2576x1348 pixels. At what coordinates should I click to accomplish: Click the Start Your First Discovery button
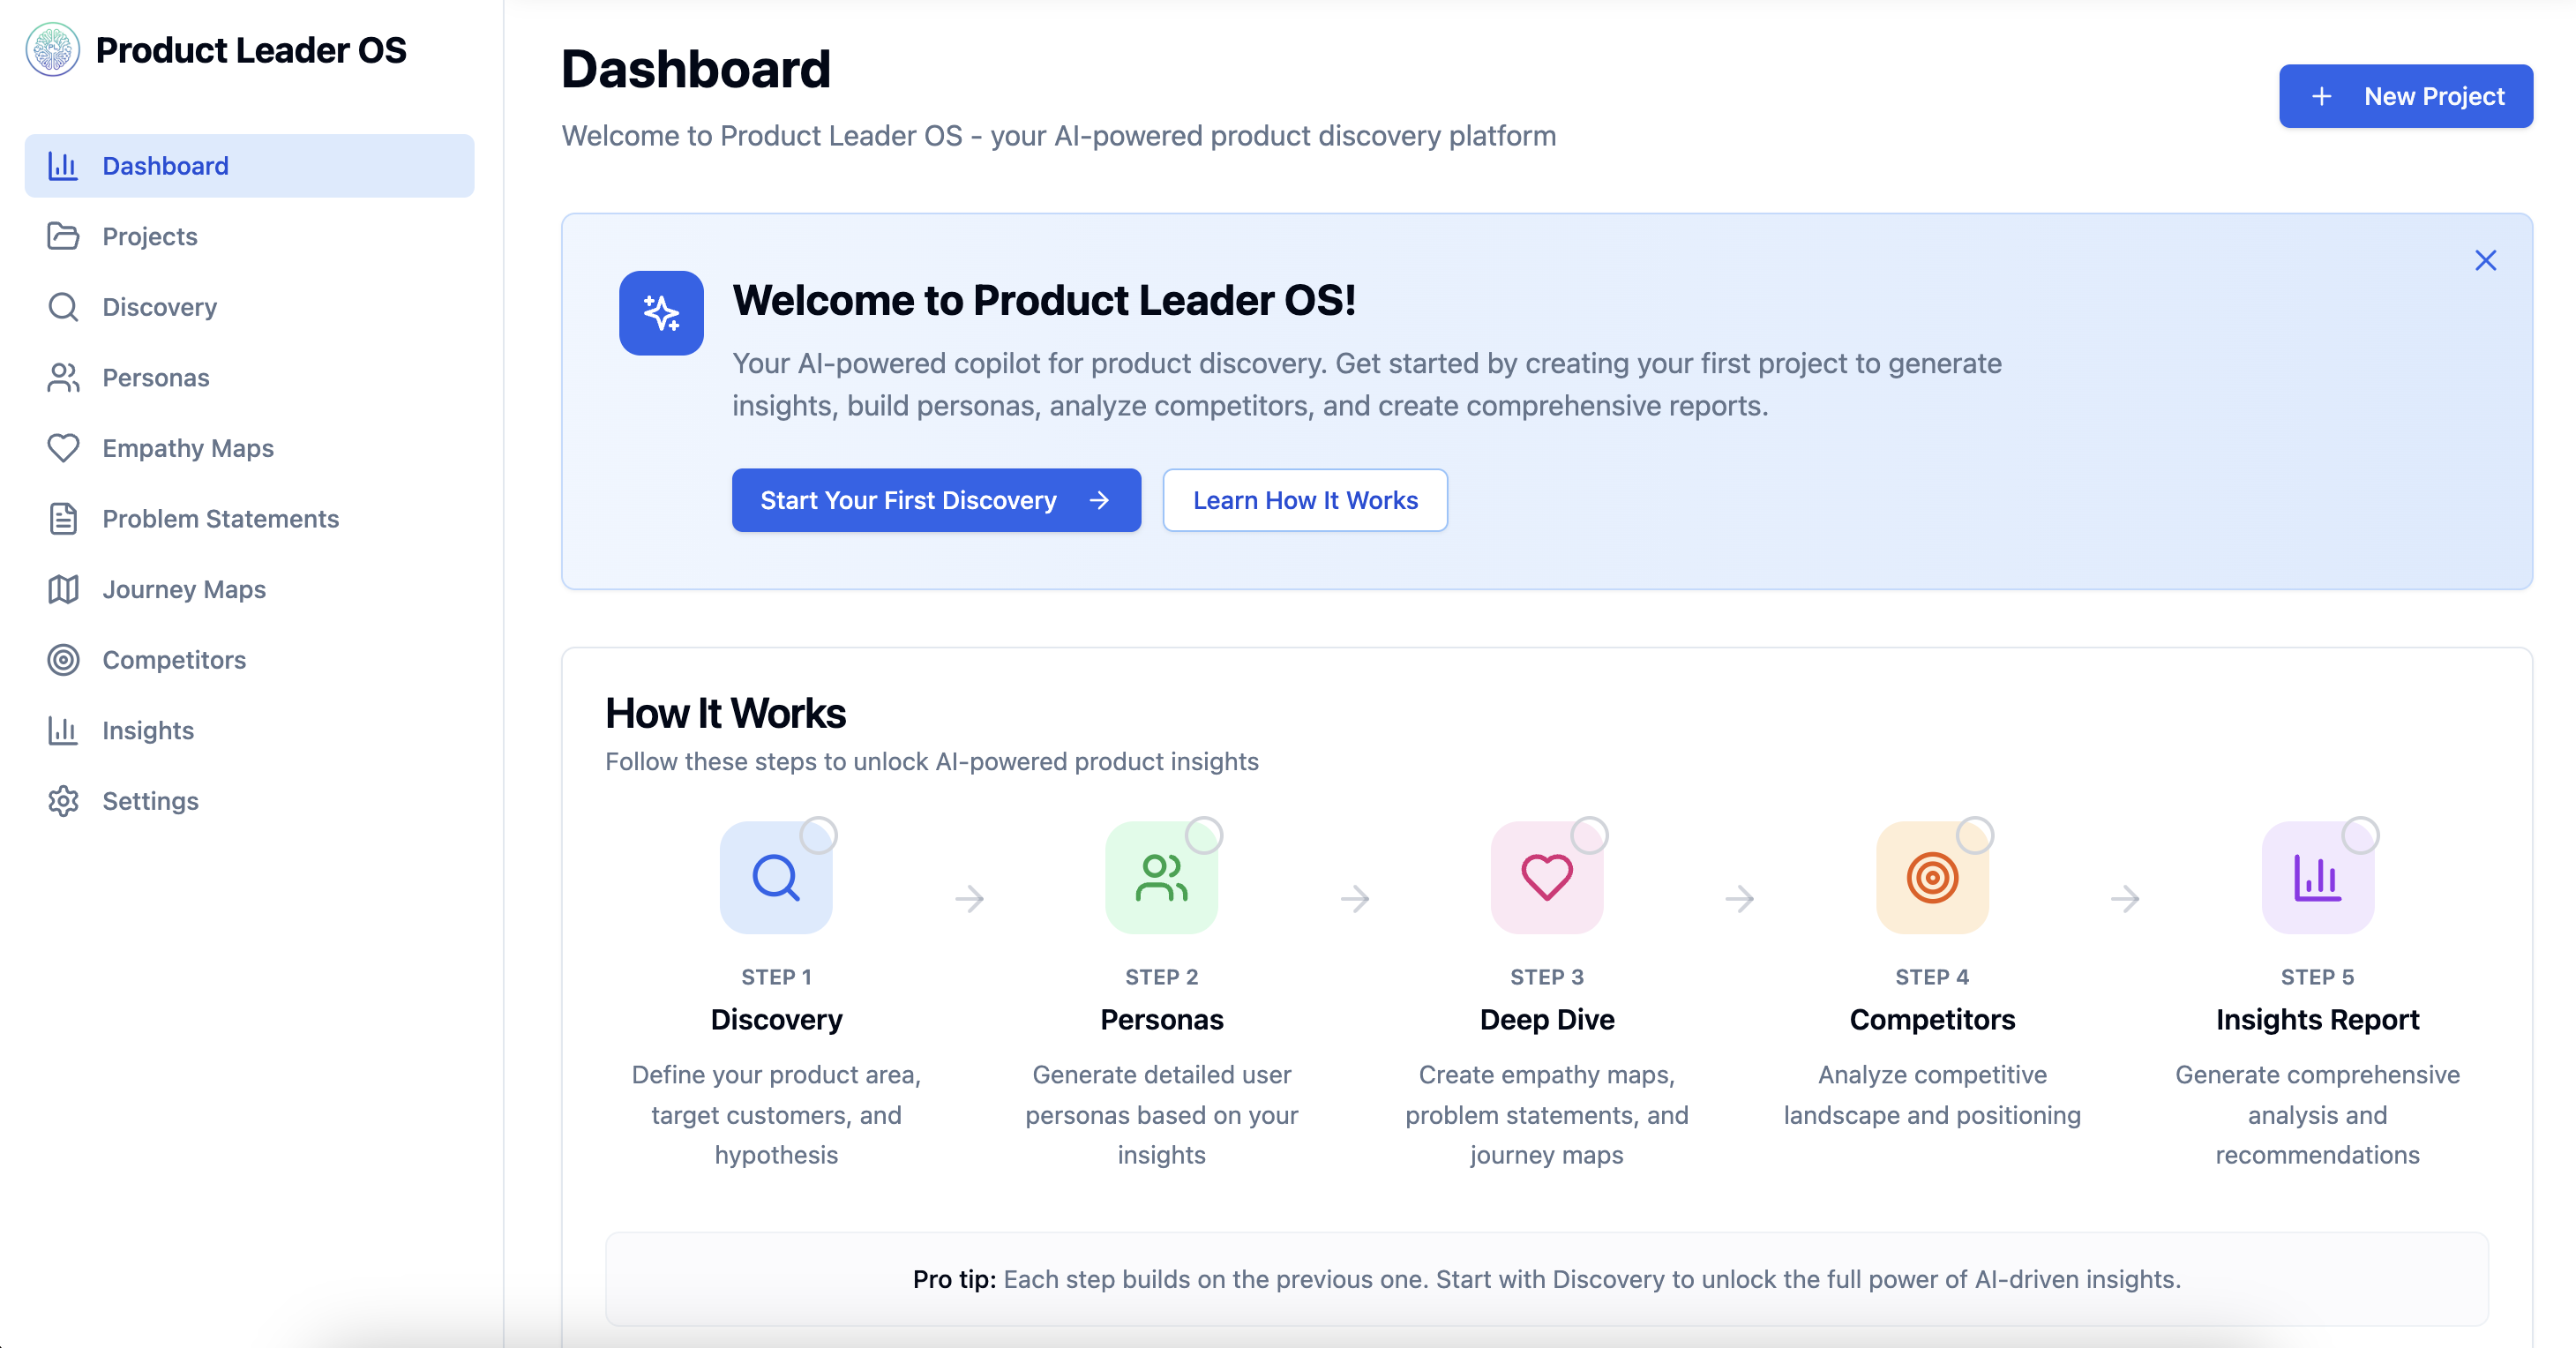pos(935,500)
